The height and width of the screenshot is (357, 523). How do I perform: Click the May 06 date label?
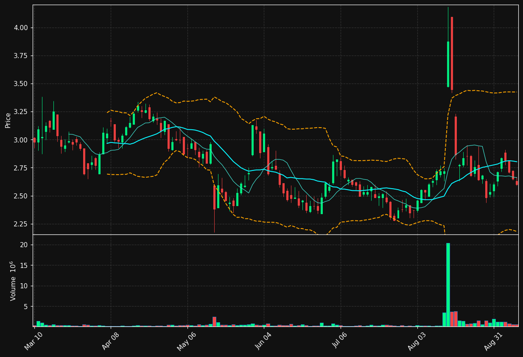(x=187, y=342)
